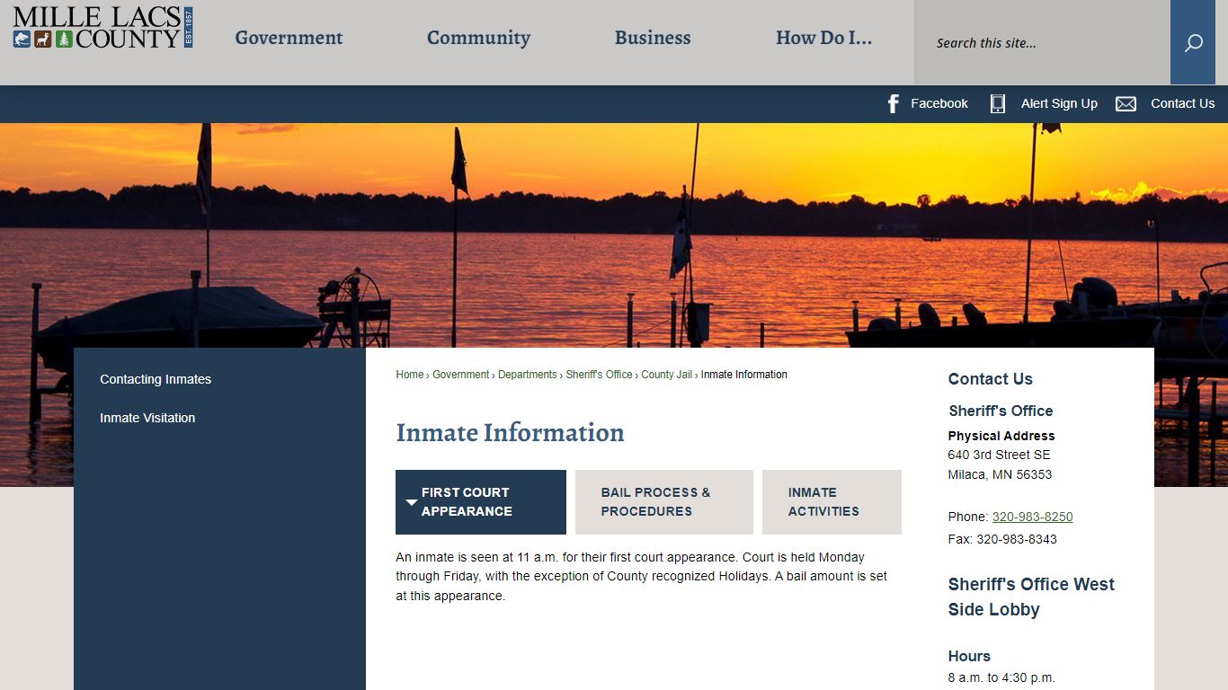Image resolution: width=1228 pixels, height=690 pixels.
Task: Switch to Inmate Activities tab
Action: pos(832,502)
